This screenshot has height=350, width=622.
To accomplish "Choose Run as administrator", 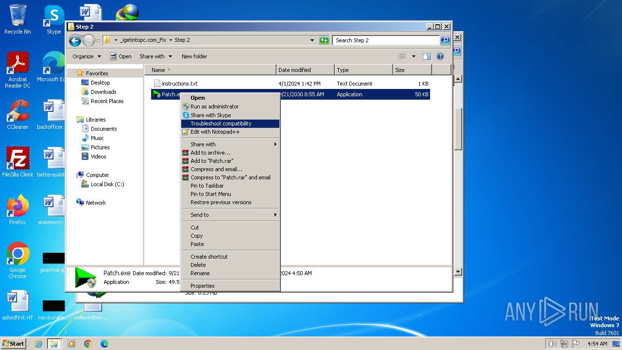I will tap(230, 106).
